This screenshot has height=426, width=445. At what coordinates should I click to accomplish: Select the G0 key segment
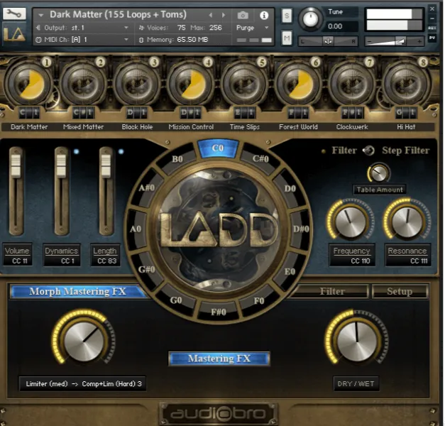pyautogui.click(x=176, y=300)
